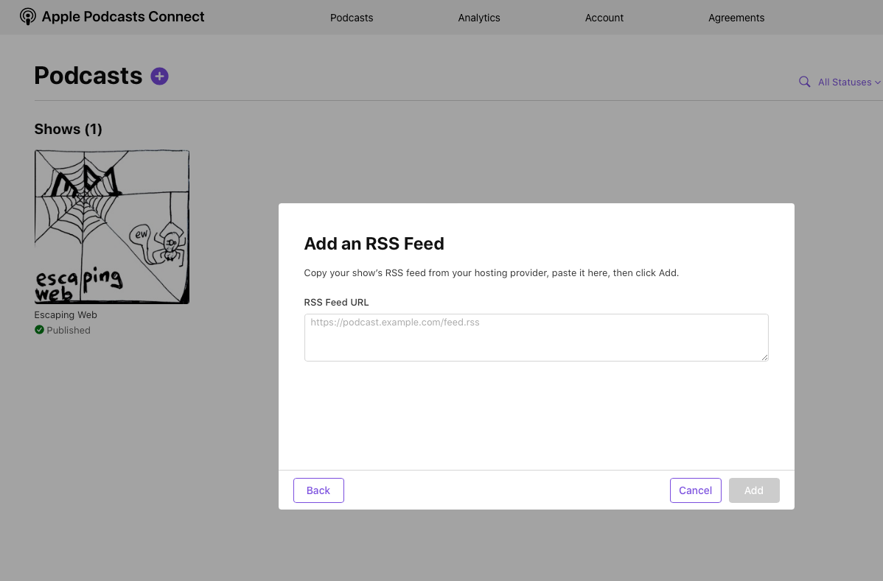Viewport: 883px width, 581px height.
Task: Switch to the Analytics tab
Action: (479, 18)
